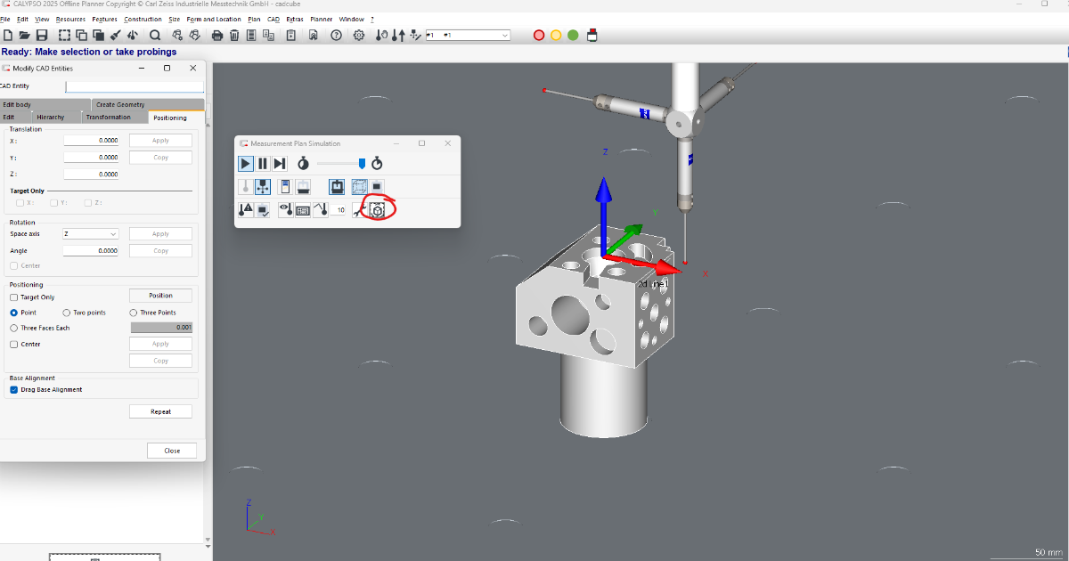Click the Position button
1069x561 pixels.
click(x=160, y=296)
